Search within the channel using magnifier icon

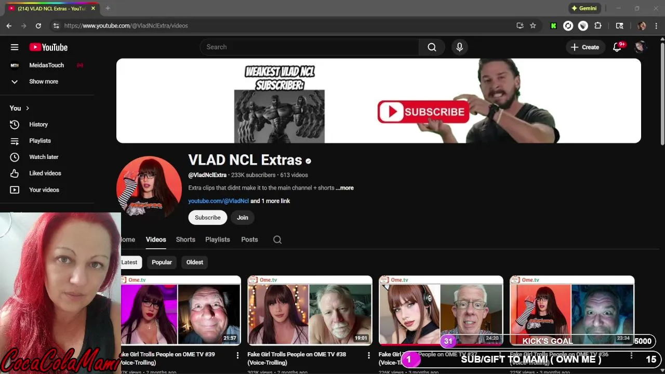[277, 239]
